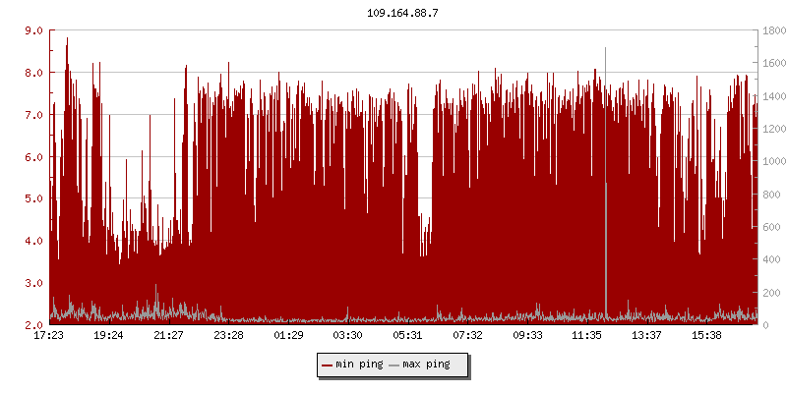Click the 1800 value on right axis

coord(772,30)
